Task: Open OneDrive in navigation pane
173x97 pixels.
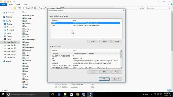Action: click(x=9, y=17)
